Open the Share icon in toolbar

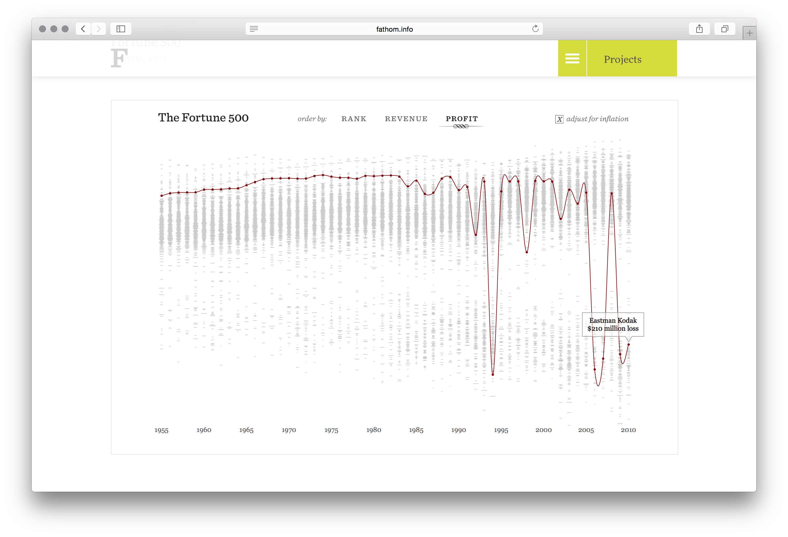click(x=699, y=29)
